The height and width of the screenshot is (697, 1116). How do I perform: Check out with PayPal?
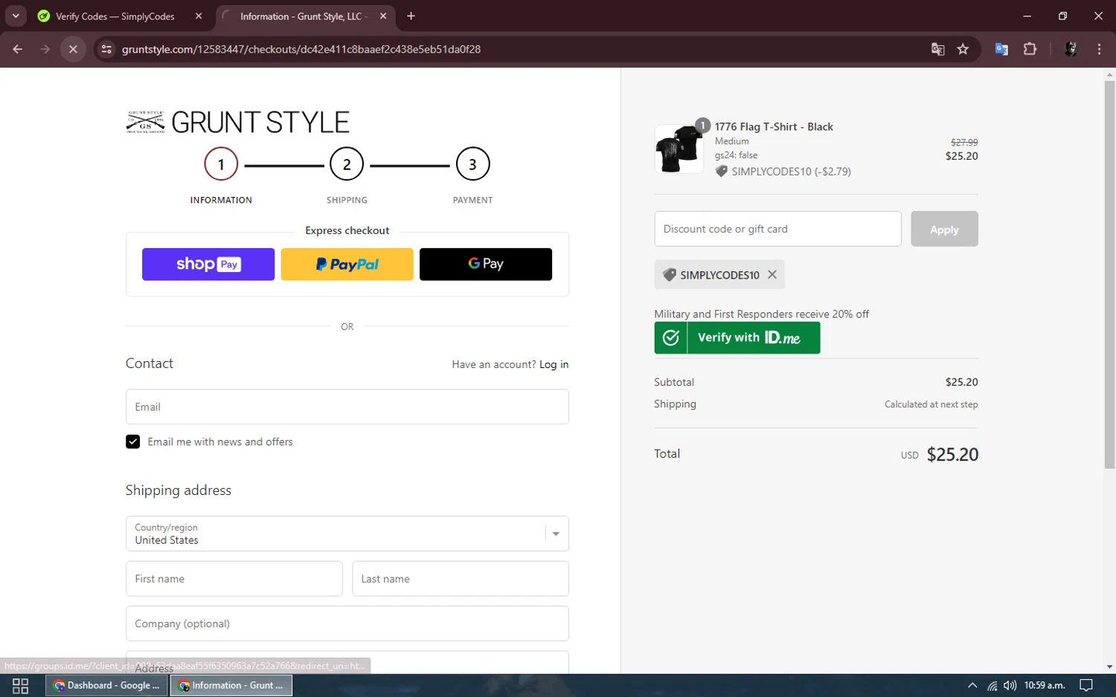(347, 265)
